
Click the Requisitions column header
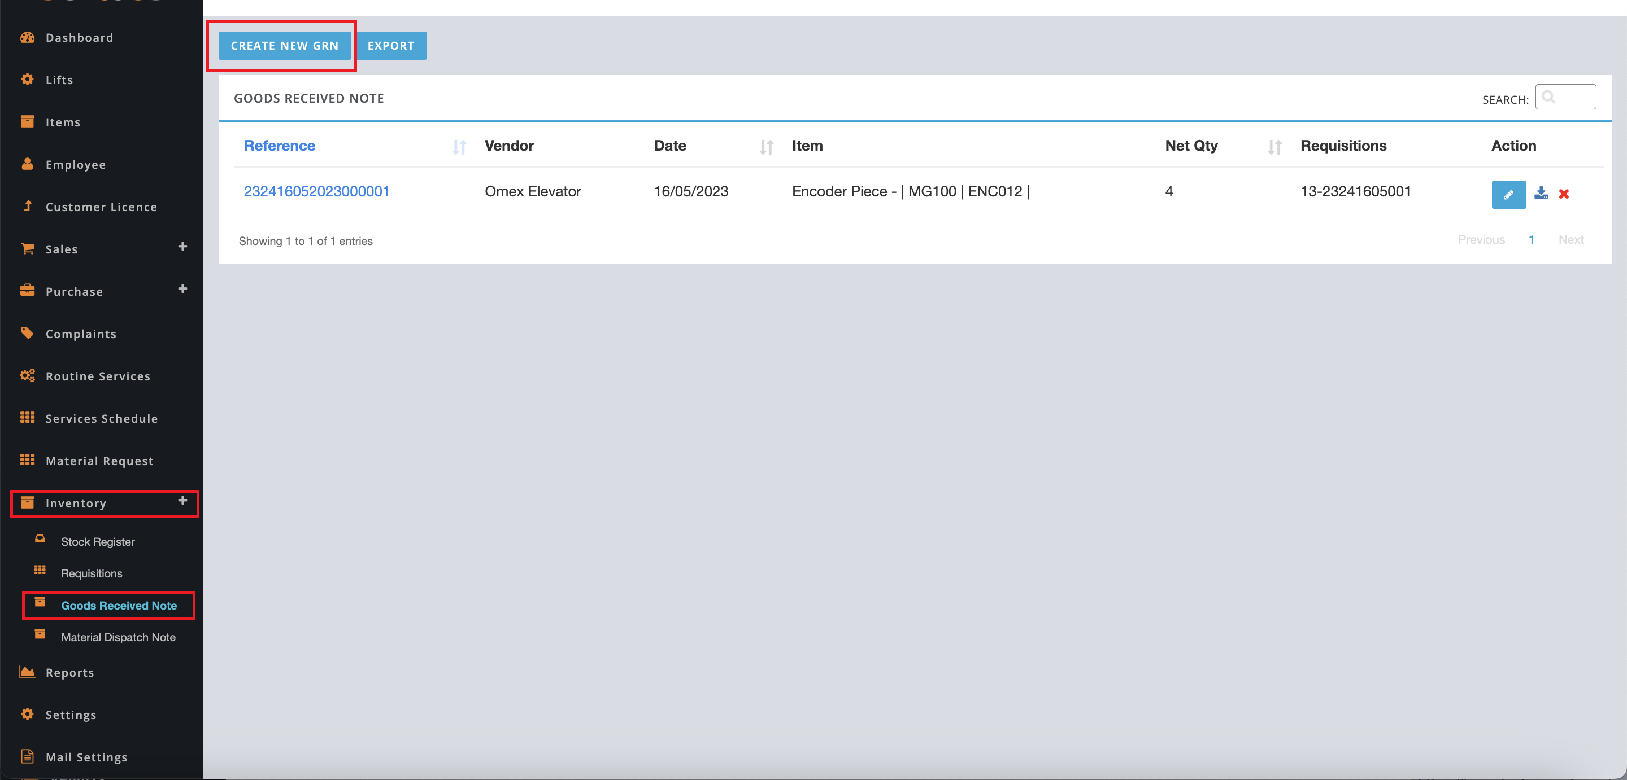(1343, 146)
